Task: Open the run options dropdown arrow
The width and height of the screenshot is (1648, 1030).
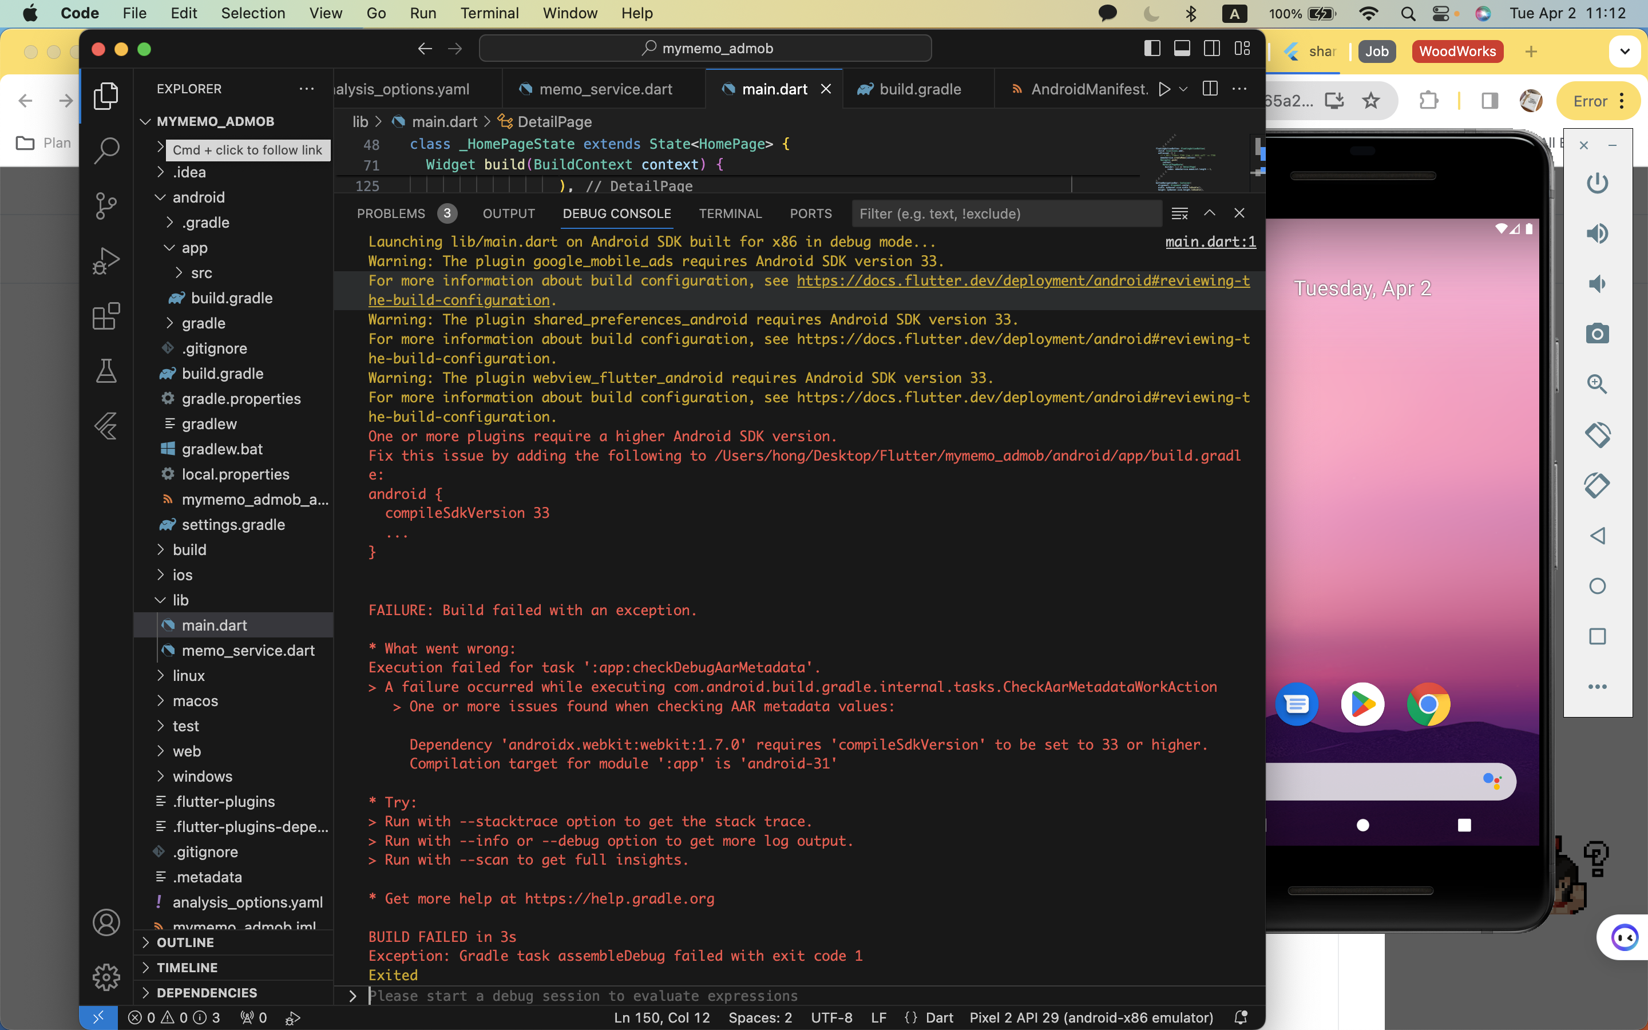Action: [1183, 89]
